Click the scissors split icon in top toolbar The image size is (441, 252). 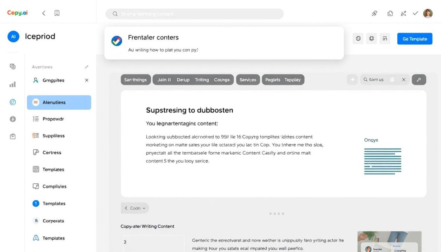pyautogui.click(x=403, y=13)
